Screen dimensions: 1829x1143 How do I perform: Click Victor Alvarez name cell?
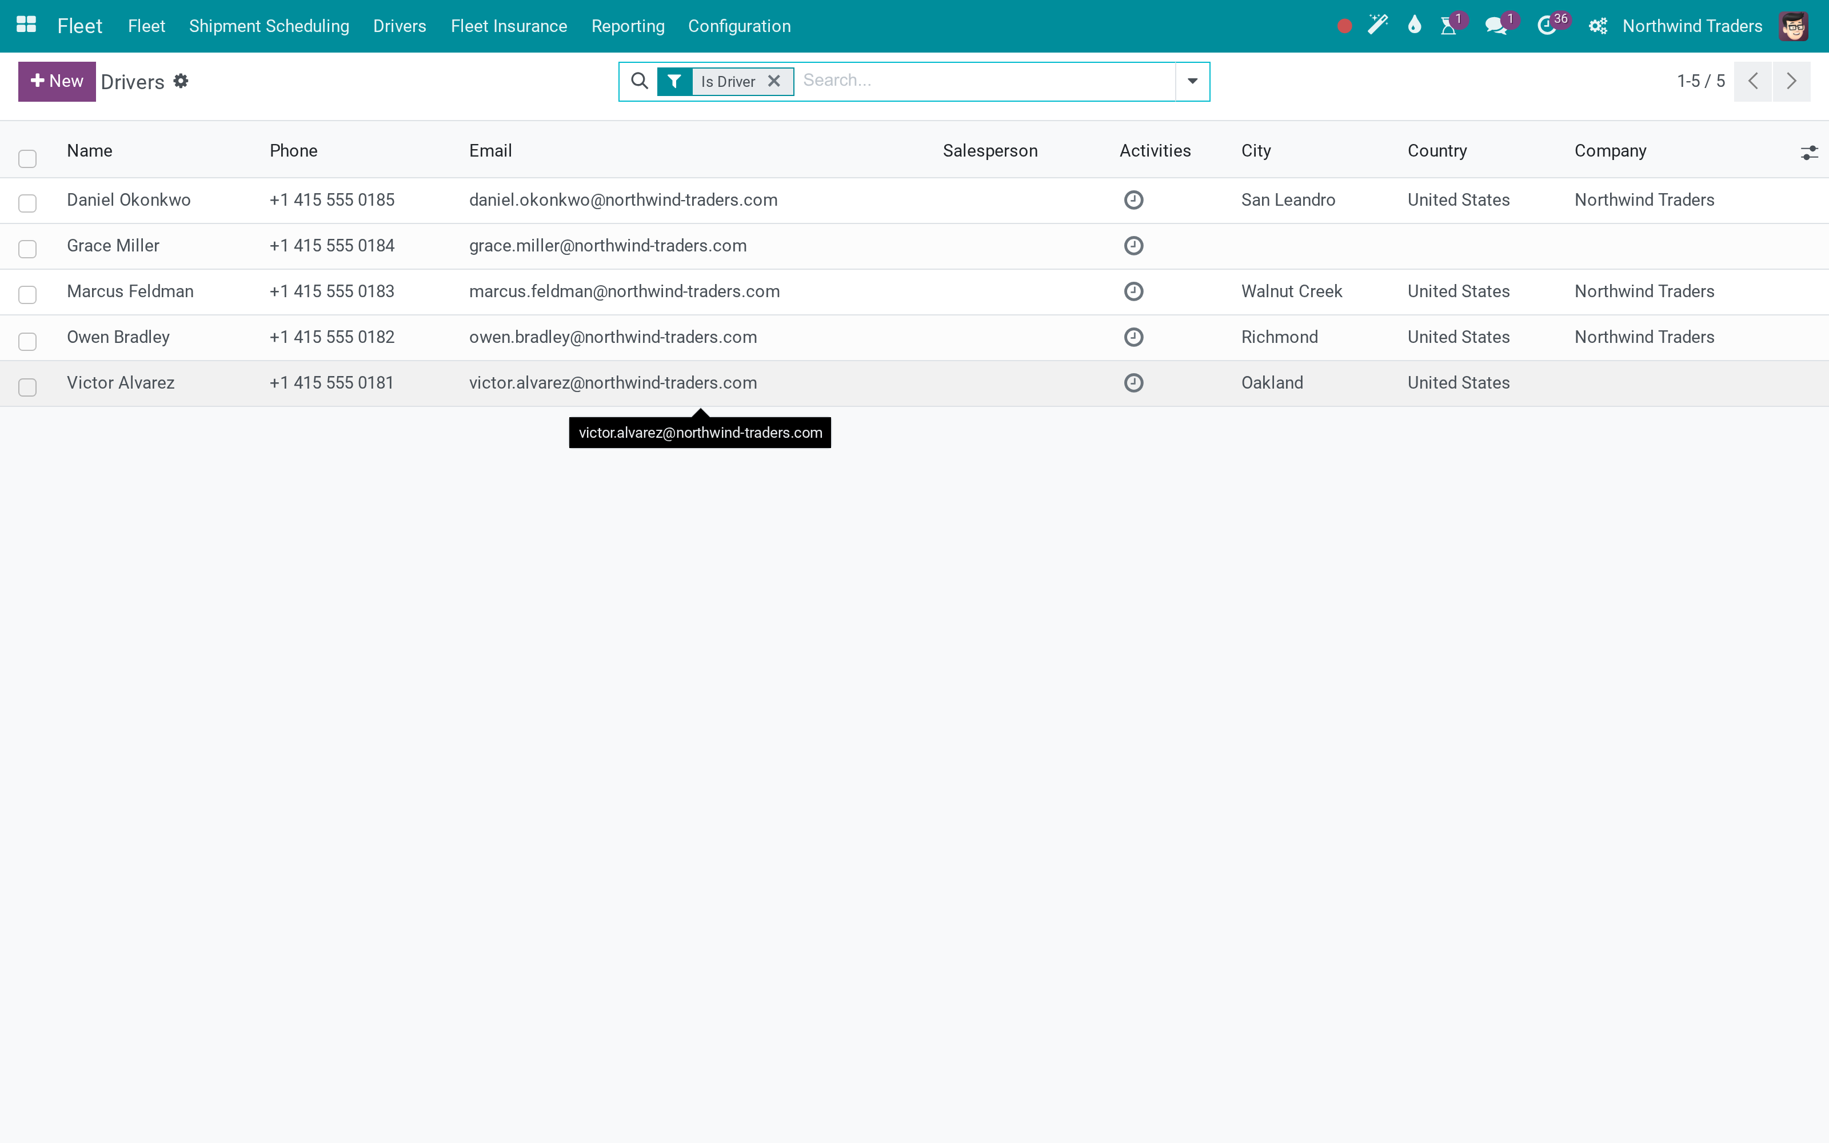pyautogui.click(x=120, y=383)
